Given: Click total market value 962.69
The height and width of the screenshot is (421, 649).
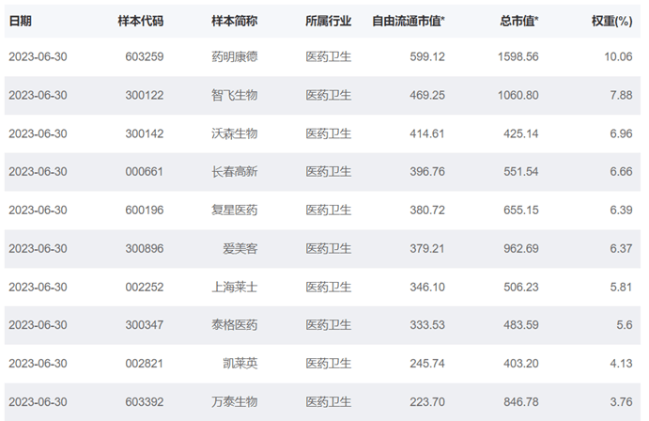Looking at the screenshot, I should [521, 249].
